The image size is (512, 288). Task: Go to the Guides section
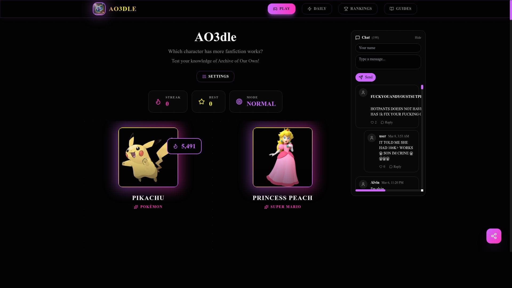(x=400, y=9)
